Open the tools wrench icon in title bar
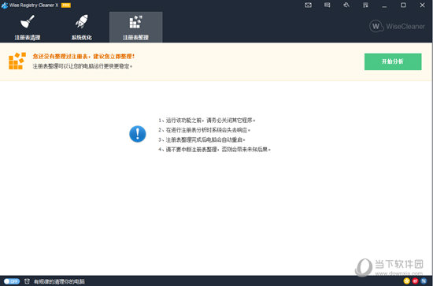 click(x=346, y=6)
